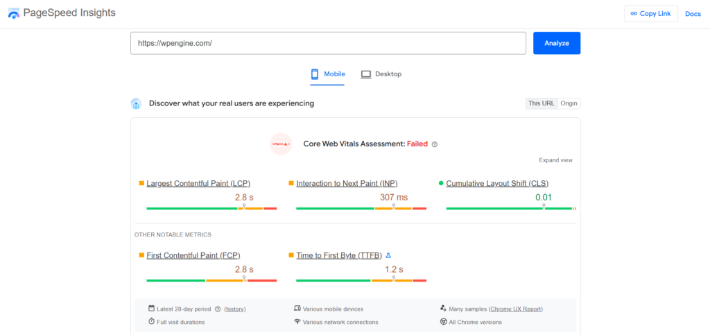
Task: Click the help icon beside Latest 28-day period
Action: [x=218, y=309]
